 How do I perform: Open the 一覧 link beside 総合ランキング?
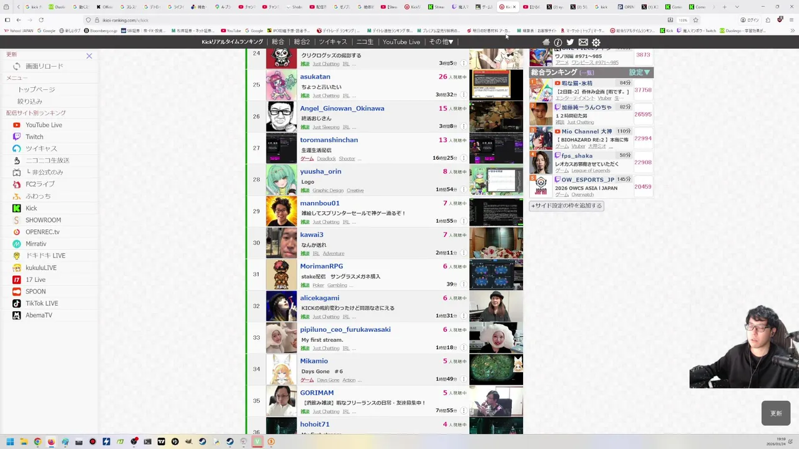tap(587, 73)
